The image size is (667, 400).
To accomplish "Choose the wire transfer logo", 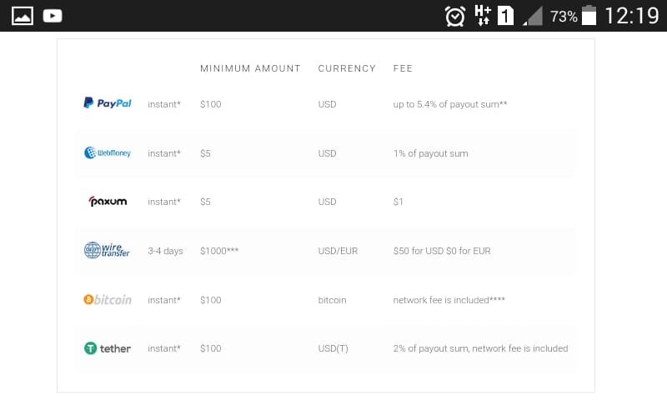I will 107,250.
